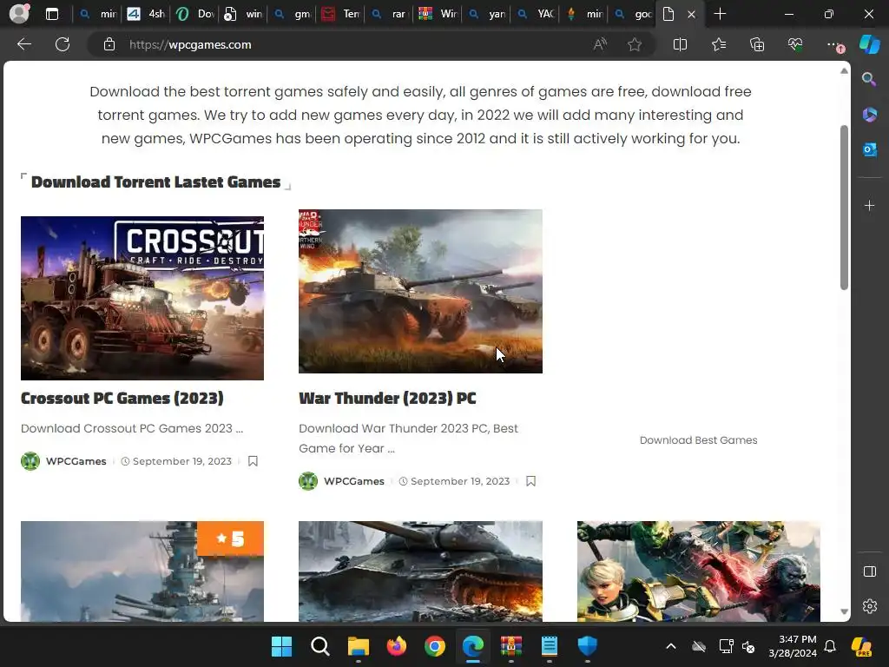Switch to the 'goc' tab
The image size is (889, 667).
coord(633,14)
